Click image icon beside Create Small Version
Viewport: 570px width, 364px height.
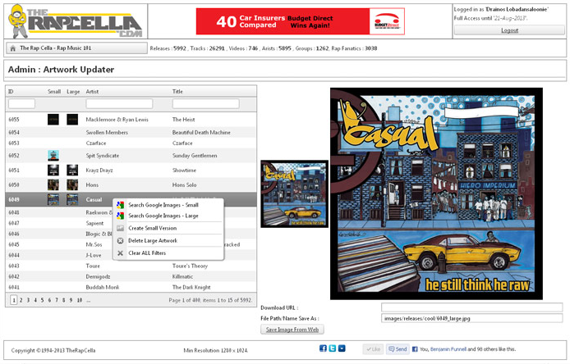pos(121,228)
